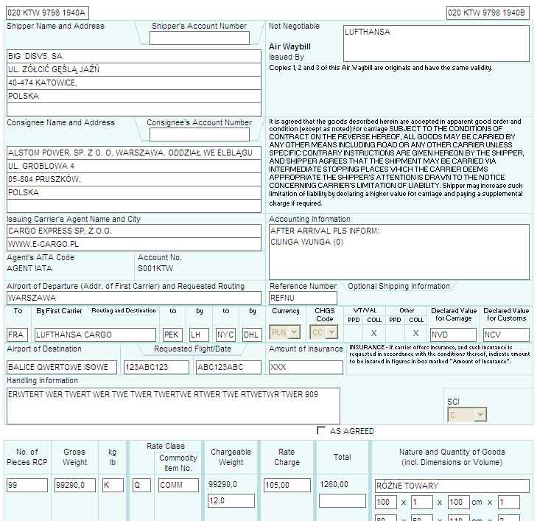Edit the Gross Weight field 99290,0

click(x=75, y=486)
